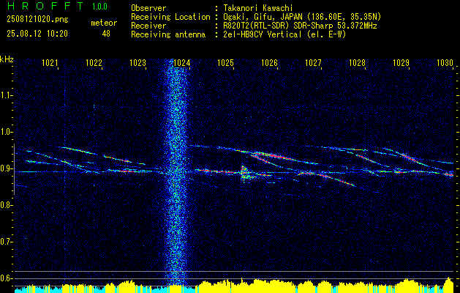Select the version number 1.0.0

coord(99,7)
